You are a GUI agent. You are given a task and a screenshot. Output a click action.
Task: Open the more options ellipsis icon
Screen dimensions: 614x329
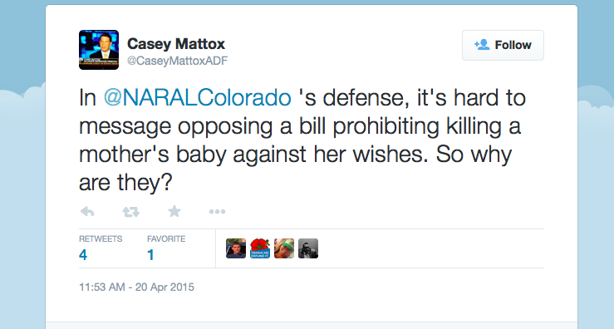(218, 212)
